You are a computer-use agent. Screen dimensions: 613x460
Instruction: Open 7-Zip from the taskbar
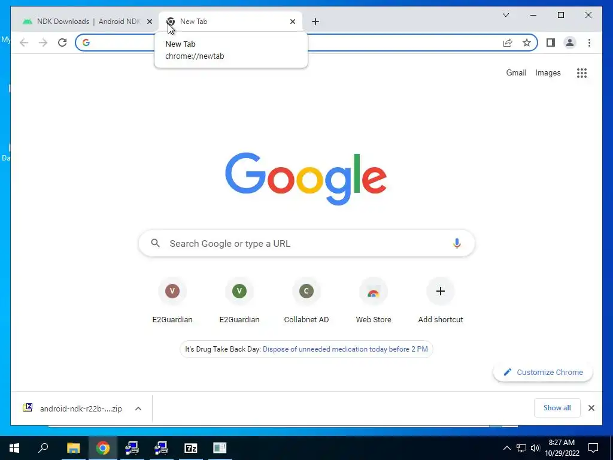click(x=190, y=448)
